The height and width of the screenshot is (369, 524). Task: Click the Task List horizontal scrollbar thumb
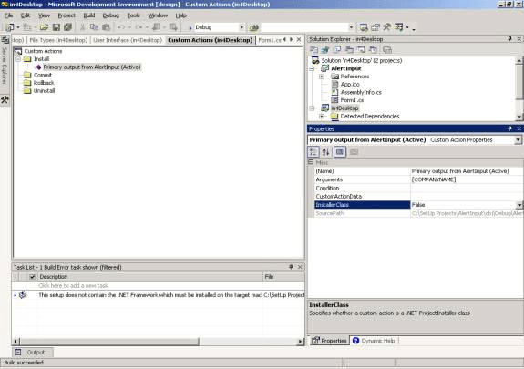tap(109, 342)
